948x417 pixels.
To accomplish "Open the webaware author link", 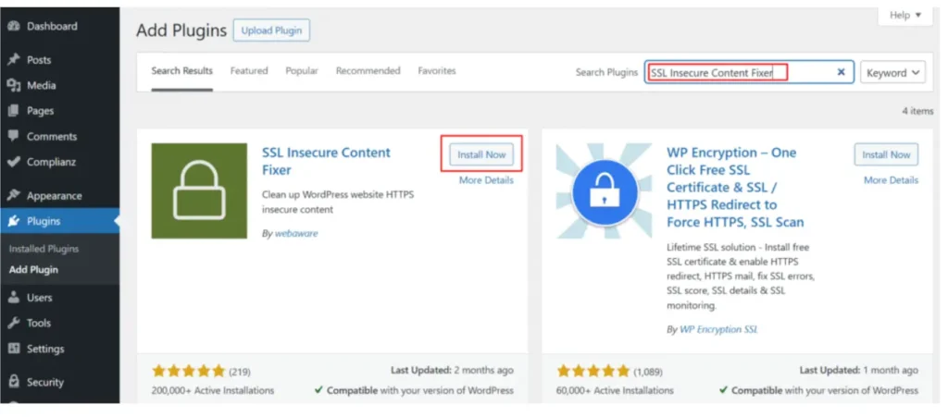I will coord(296,234).
